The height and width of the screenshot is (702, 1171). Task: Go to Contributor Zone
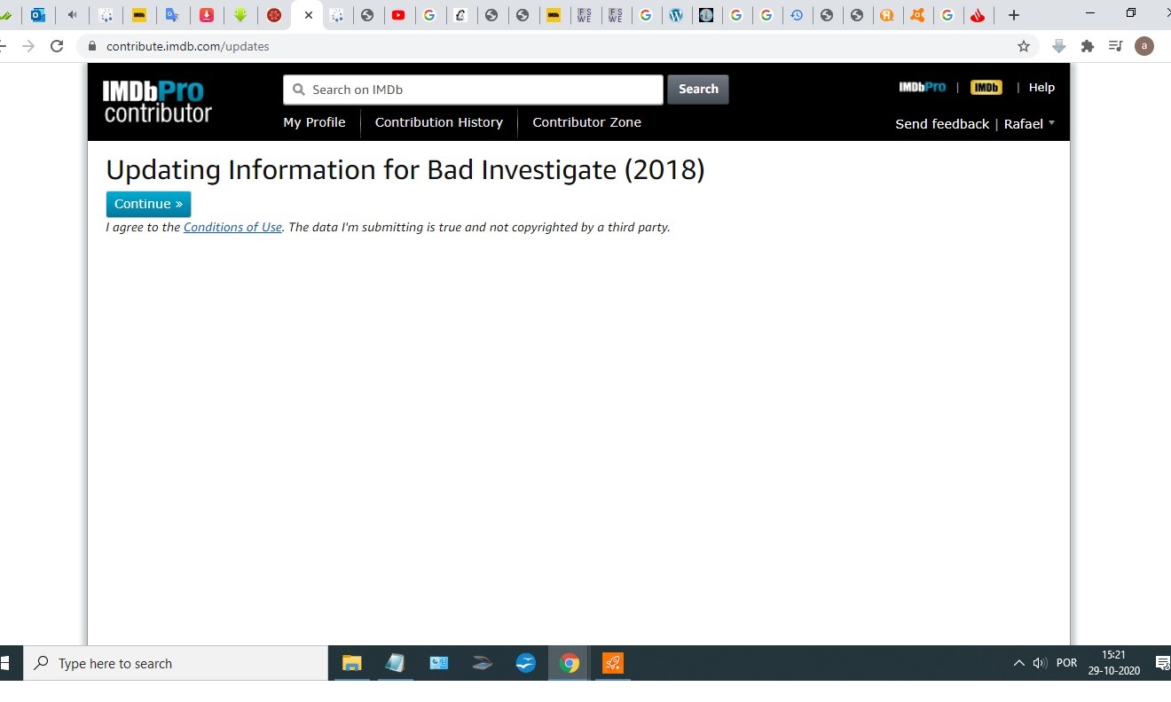click(586, 122)
